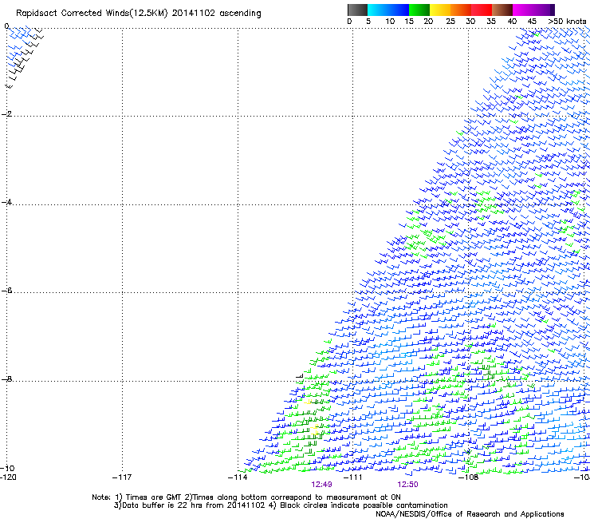Click the NOAA/NESDIS credit text
The height and width of the screenshot is (519, 590).
pos(470,514)
